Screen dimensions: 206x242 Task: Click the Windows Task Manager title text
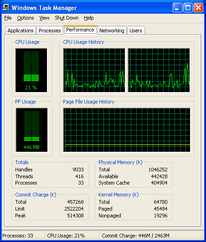[x=44, y=8]
